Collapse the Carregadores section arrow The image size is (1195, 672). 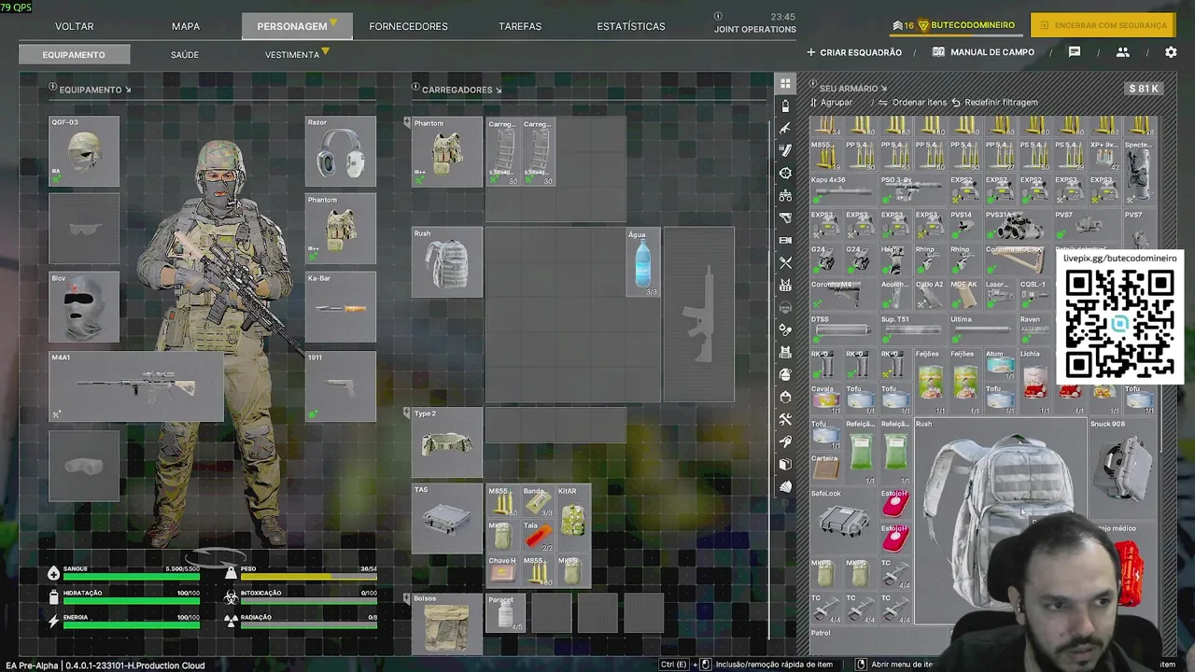(499, 90)
